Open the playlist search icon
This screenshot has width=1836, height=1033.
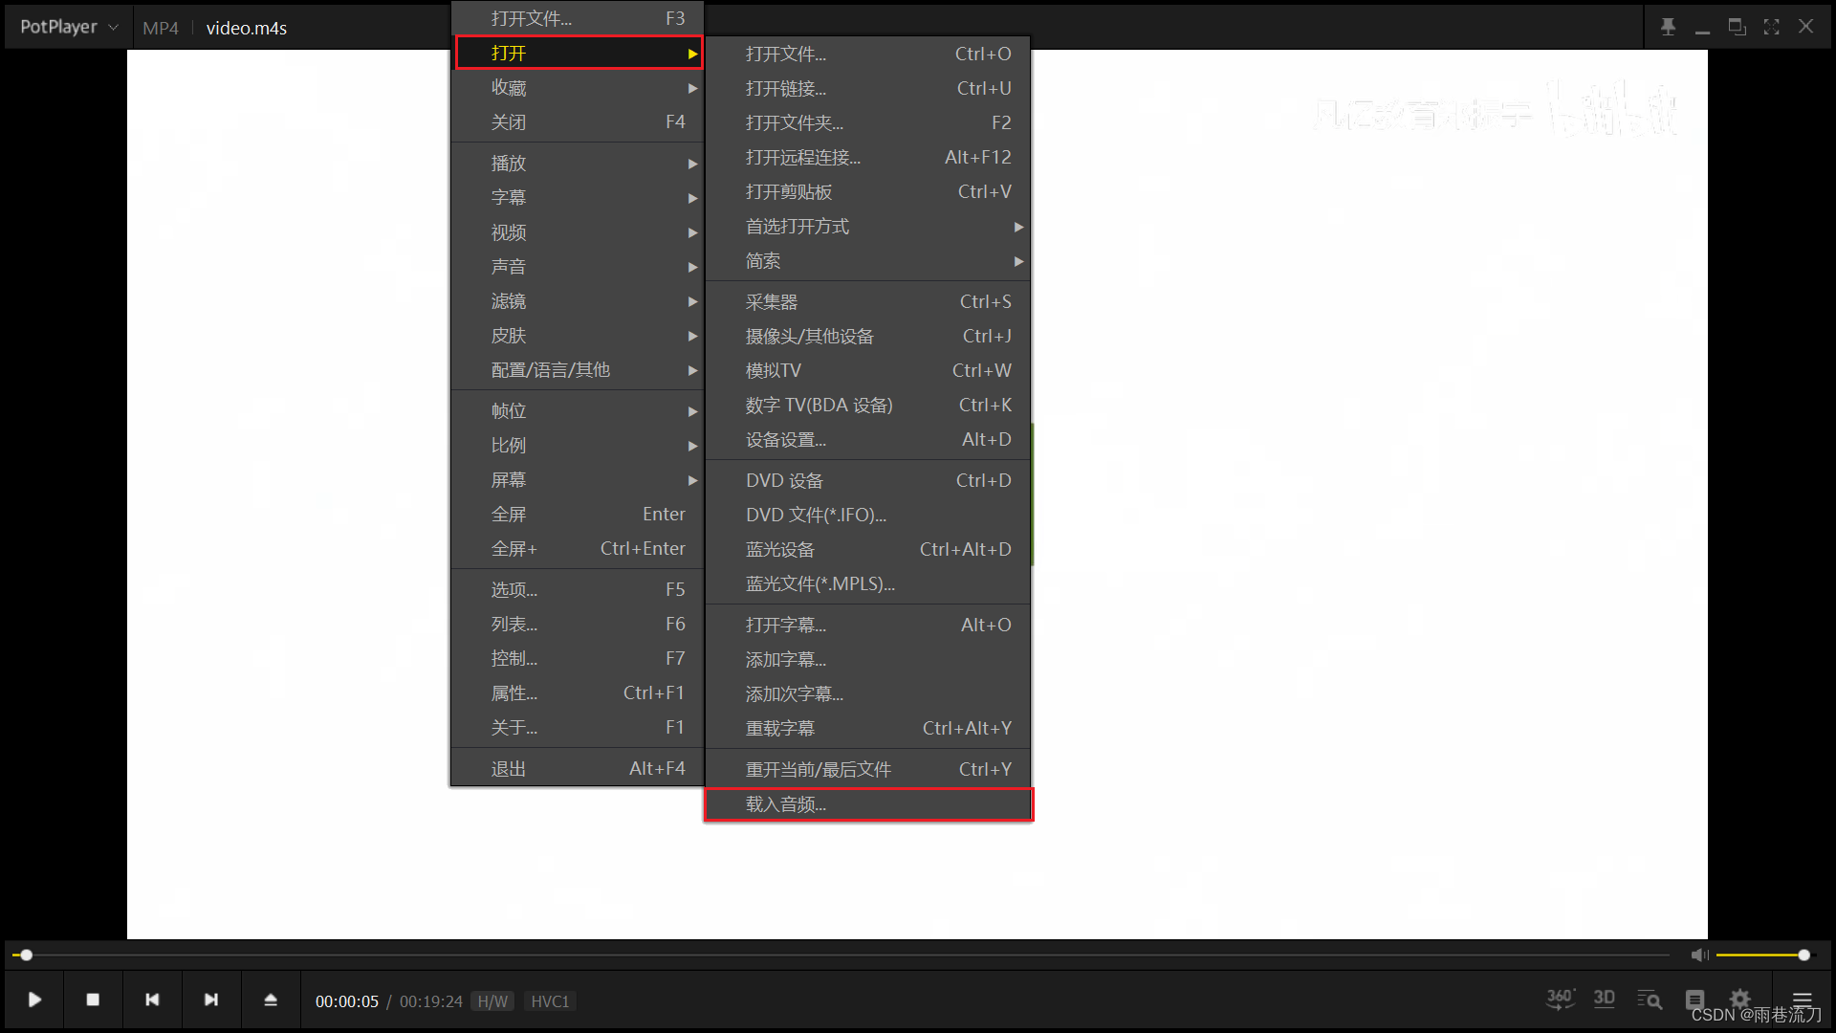[1650, 1000]
